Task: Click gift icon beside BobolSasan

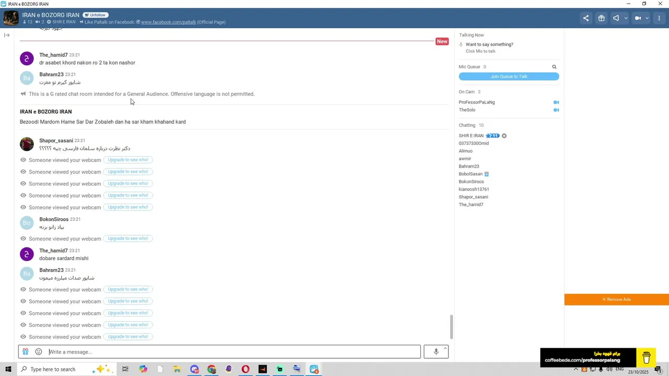Action: 487,174
